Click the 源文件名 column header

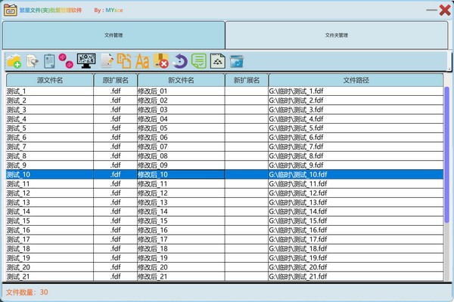(x=50, y=79)
